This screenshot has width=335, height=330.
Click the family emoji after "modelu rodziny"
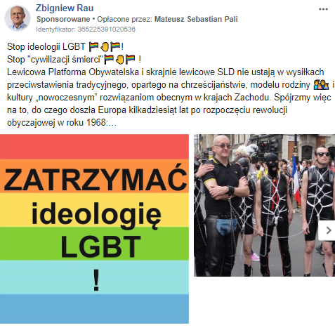coord(321,85)
